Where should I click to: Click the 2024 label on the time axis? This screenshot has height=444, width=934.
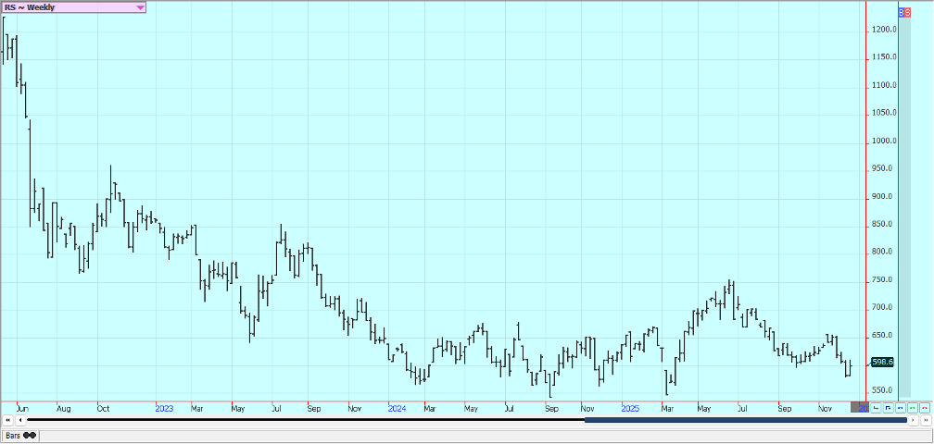(x=397, y=407)
